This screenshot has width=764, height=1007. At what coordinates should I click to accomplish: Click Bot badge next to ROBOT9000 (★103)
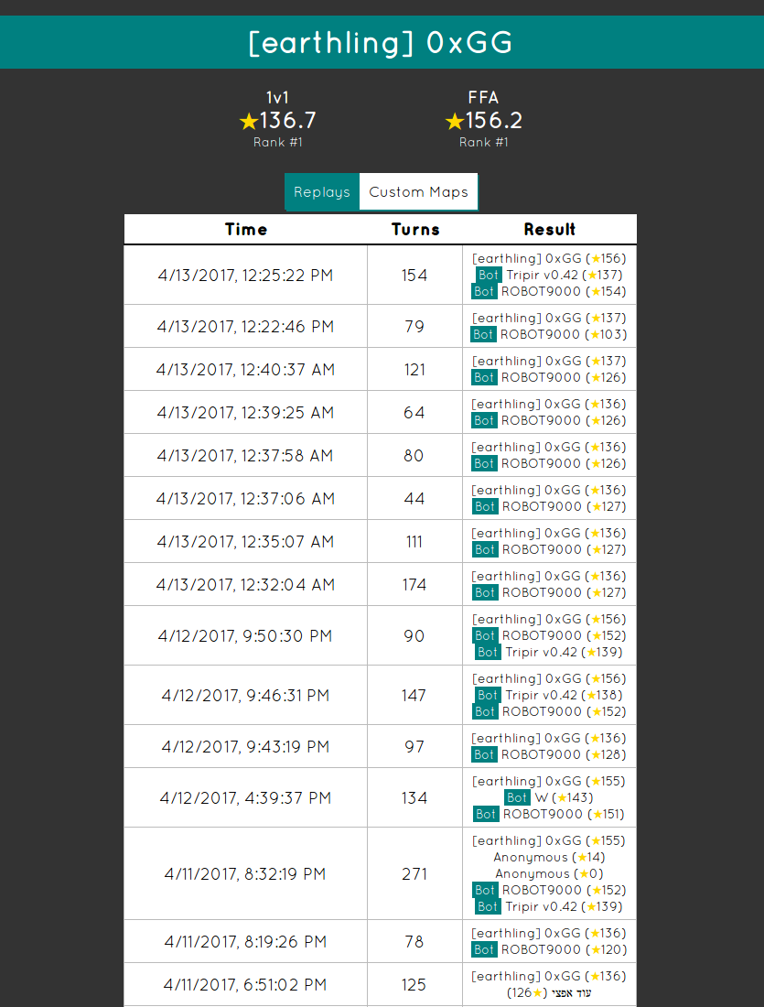[x=483, y=334]
